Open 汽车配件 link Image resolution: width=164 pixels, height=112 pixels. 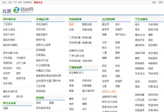[21, 58]
